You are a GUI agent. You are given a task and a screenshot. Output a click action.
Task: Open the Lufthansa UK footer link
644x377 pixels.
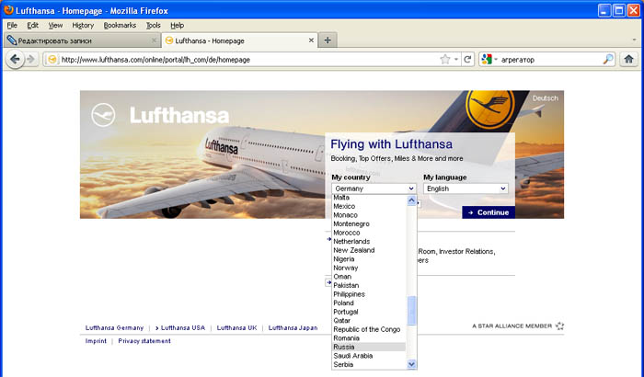coord(237,327)
